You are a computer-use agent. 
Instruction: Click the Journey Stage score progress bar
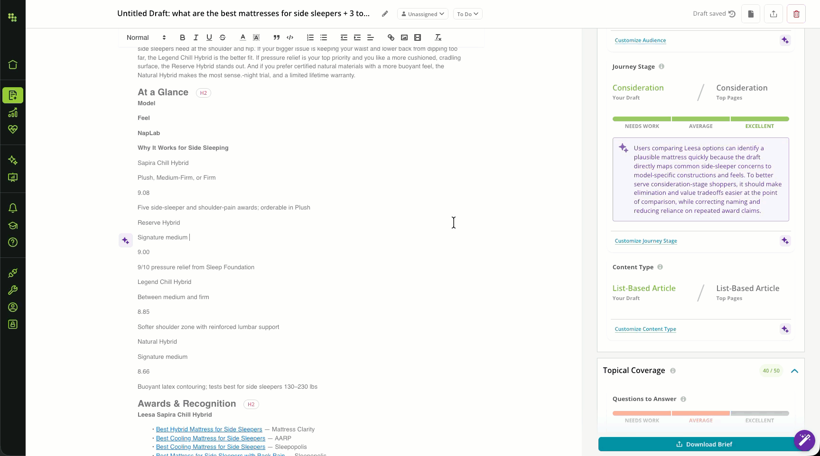pos(700,119)
